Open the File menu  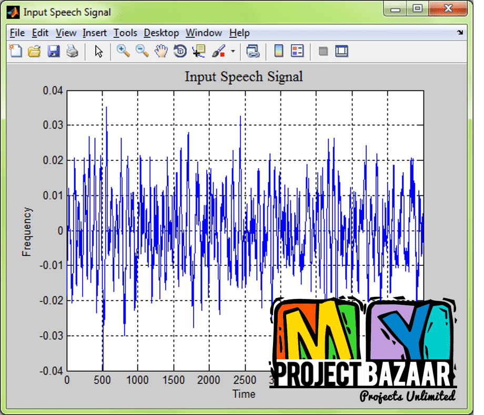pos(17,33)
